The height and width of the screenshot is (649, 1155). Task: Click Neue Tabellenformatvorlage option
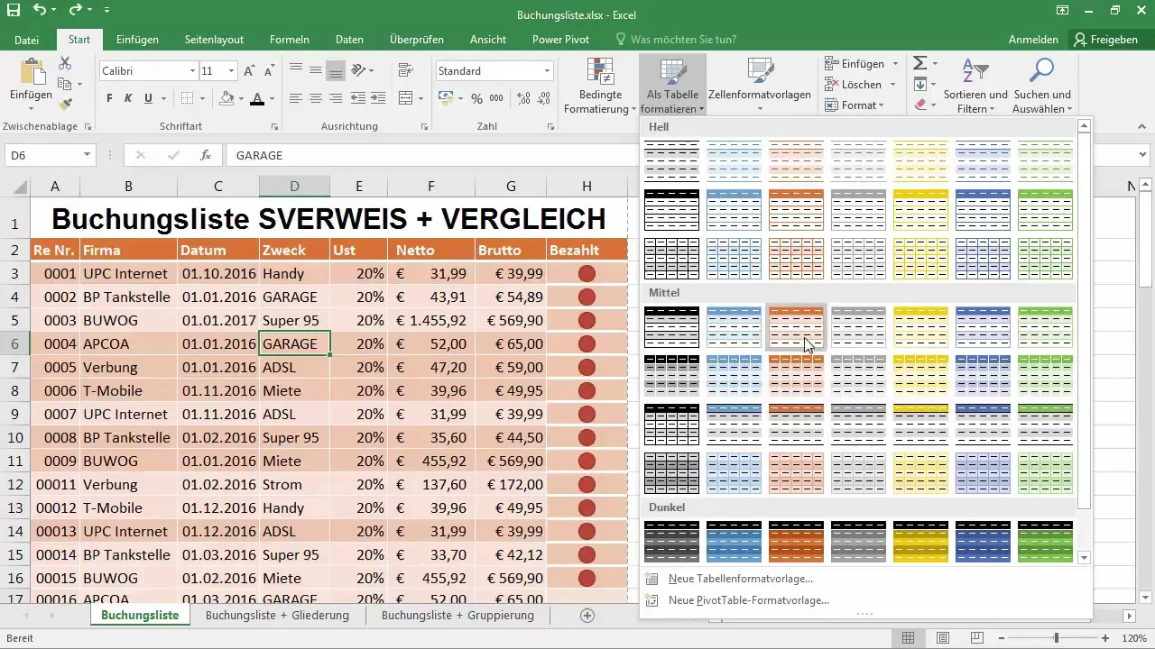click(740, 579)
